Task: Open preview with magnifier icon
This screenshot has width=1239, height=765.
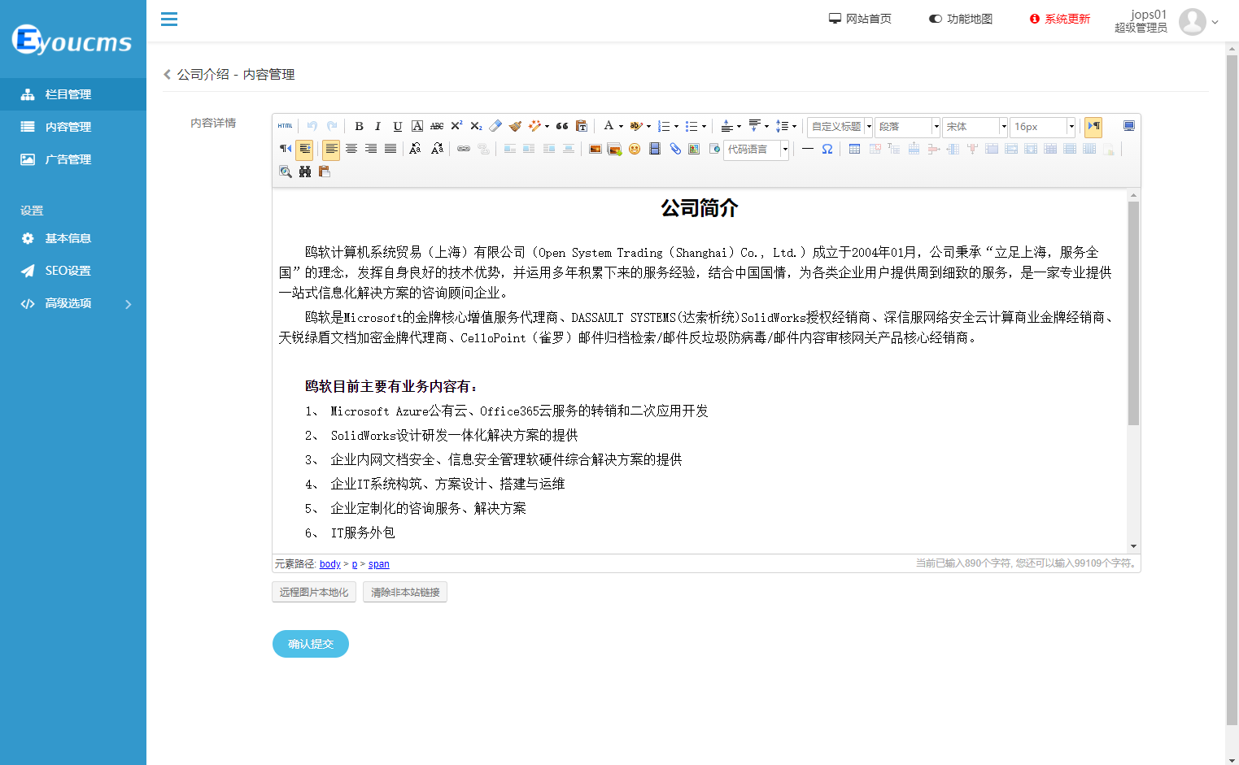Action: click(x=285, y=172)
